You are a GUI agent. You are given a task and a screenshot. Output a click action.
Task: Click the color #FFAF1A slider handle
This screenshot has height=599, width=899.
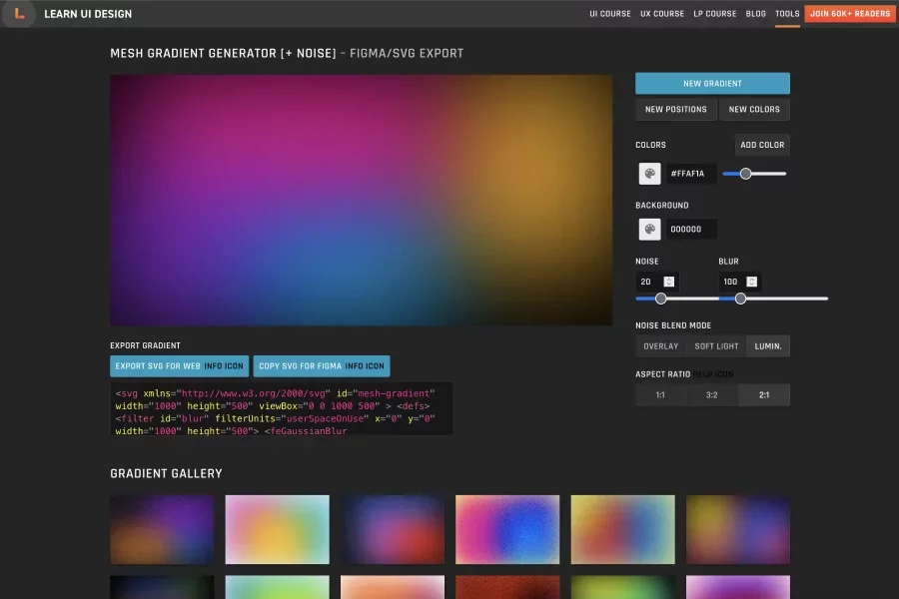(x=745, y=174)
